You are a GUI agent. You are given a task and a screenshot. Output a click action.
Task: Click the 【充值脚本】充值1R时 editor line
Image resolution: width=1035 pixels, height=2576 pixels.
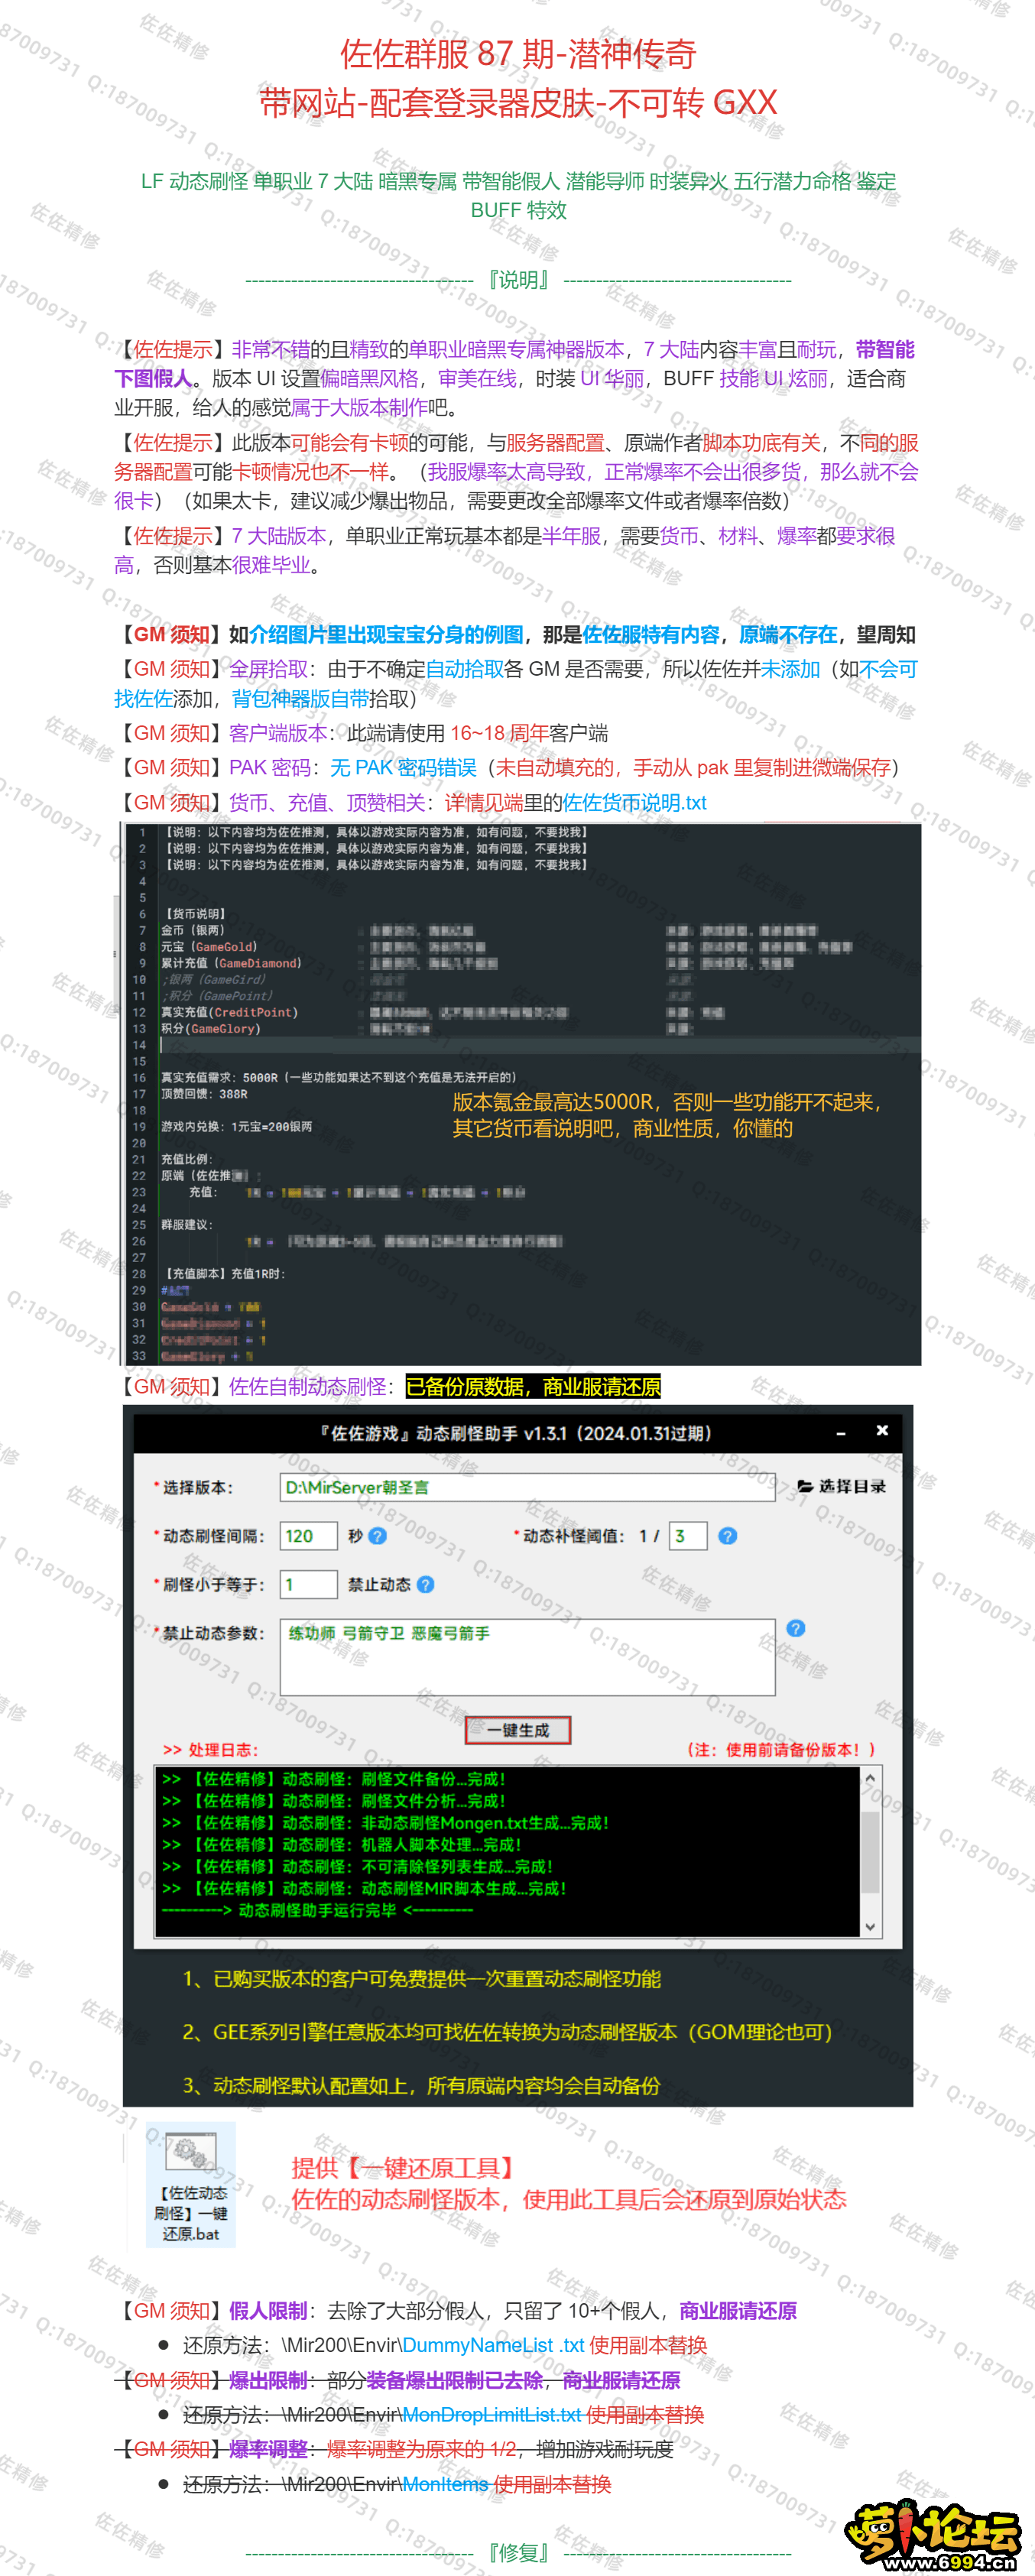(224, 1274)
